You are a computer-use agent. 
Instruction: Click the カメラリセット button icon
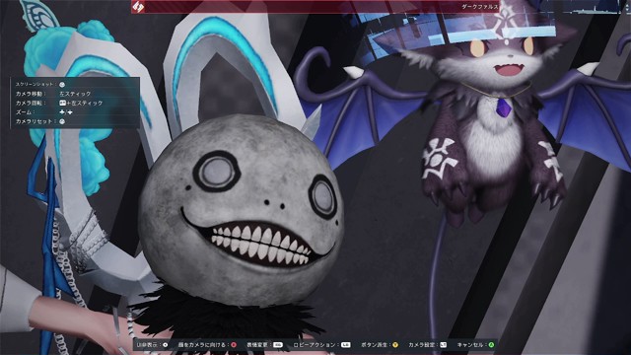tap(62, 121)
